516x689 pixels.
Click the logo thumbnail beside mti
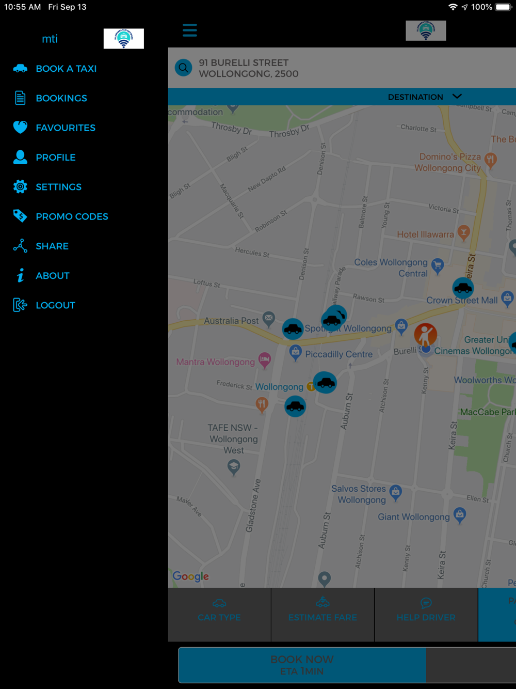124,39
